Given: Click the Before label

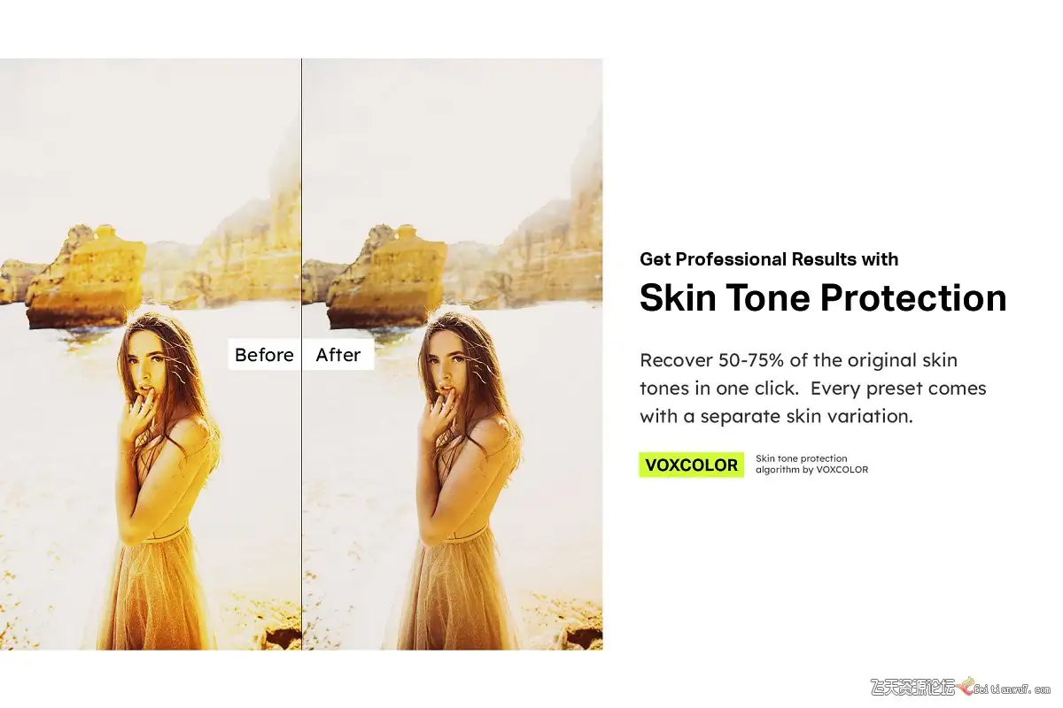Looking at the screenshot, I should click(x=264, y=355).
